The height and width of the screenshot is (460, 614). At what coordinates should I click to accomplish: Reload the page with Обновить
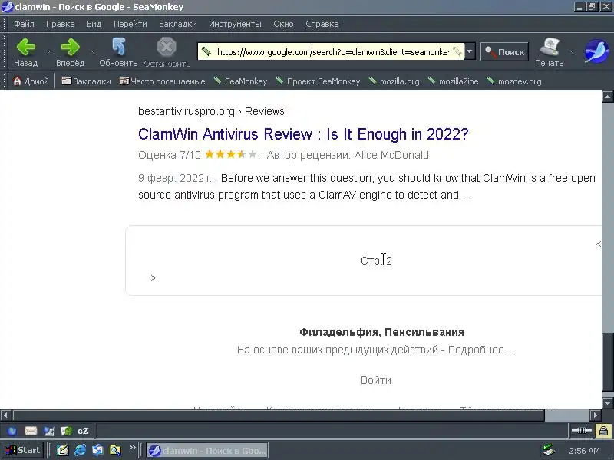point(118,52)
